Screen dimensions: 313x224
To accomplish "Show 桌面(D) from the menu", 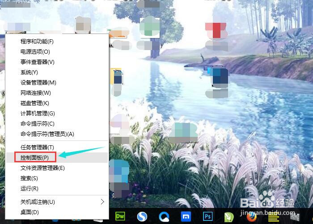I will (57, 212).
